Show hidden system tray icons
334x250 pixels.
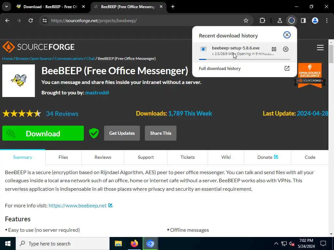coord(276,243)
